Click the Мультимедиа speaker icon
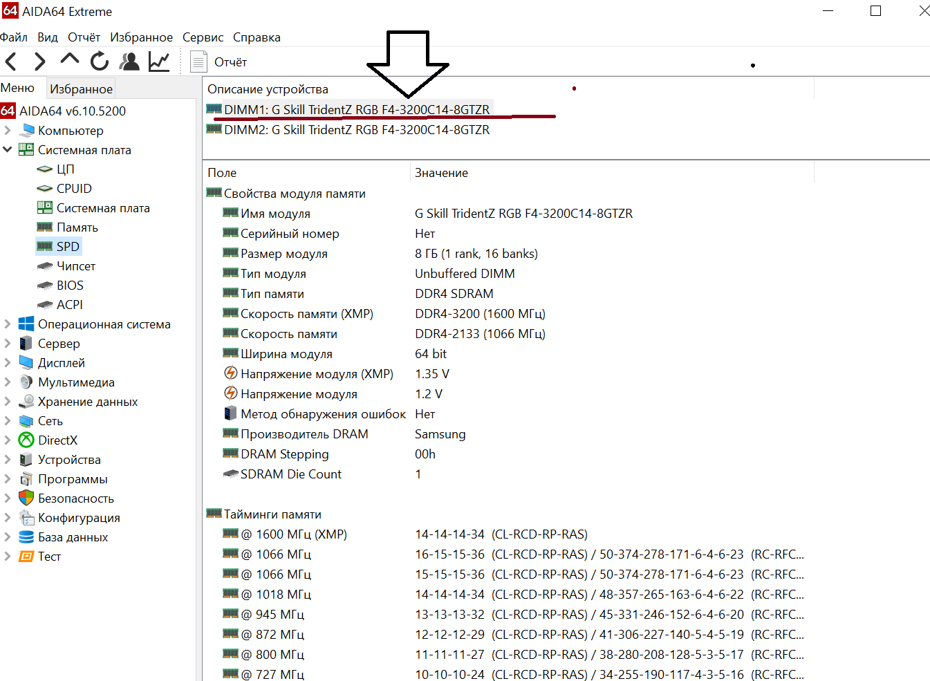 (x=26, y=382)
